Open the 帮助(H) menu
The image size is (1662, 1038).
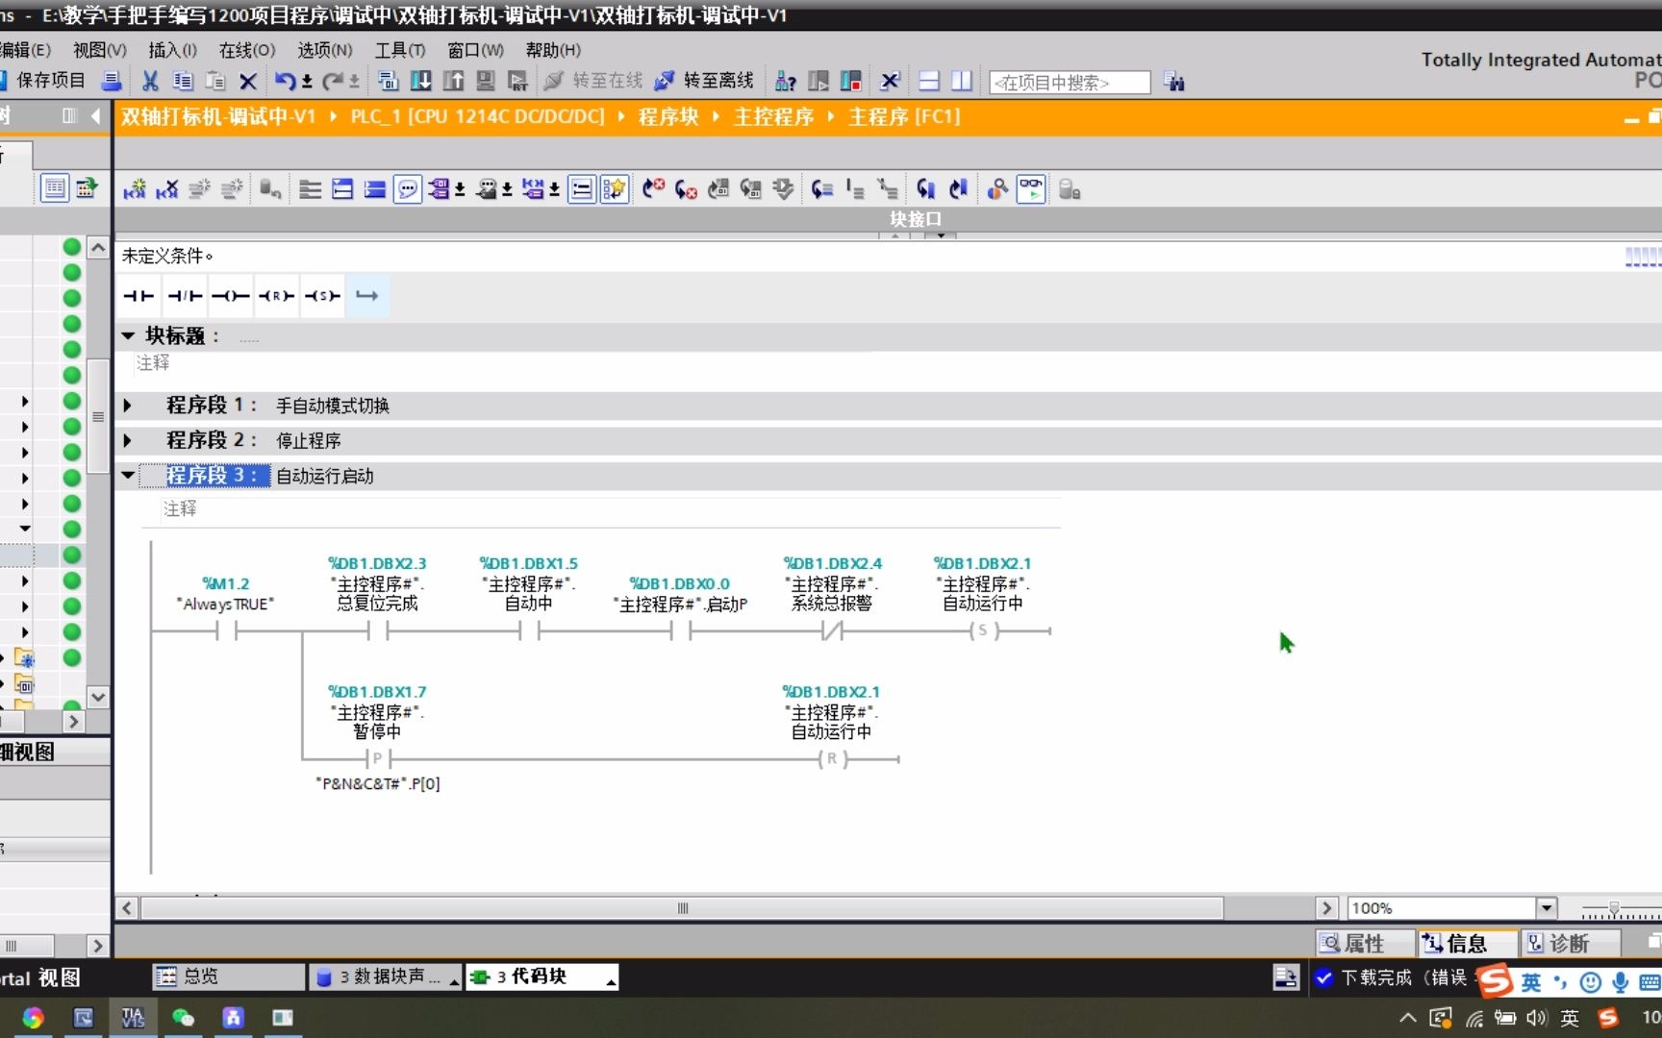click(x=553, y=50)
